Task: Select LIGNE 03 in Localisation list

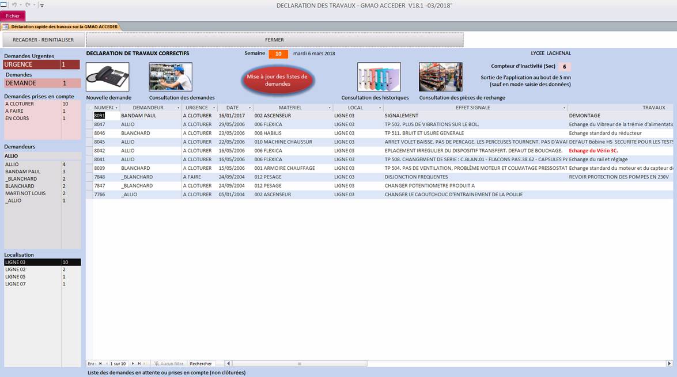Action: (x=42, y=262)
